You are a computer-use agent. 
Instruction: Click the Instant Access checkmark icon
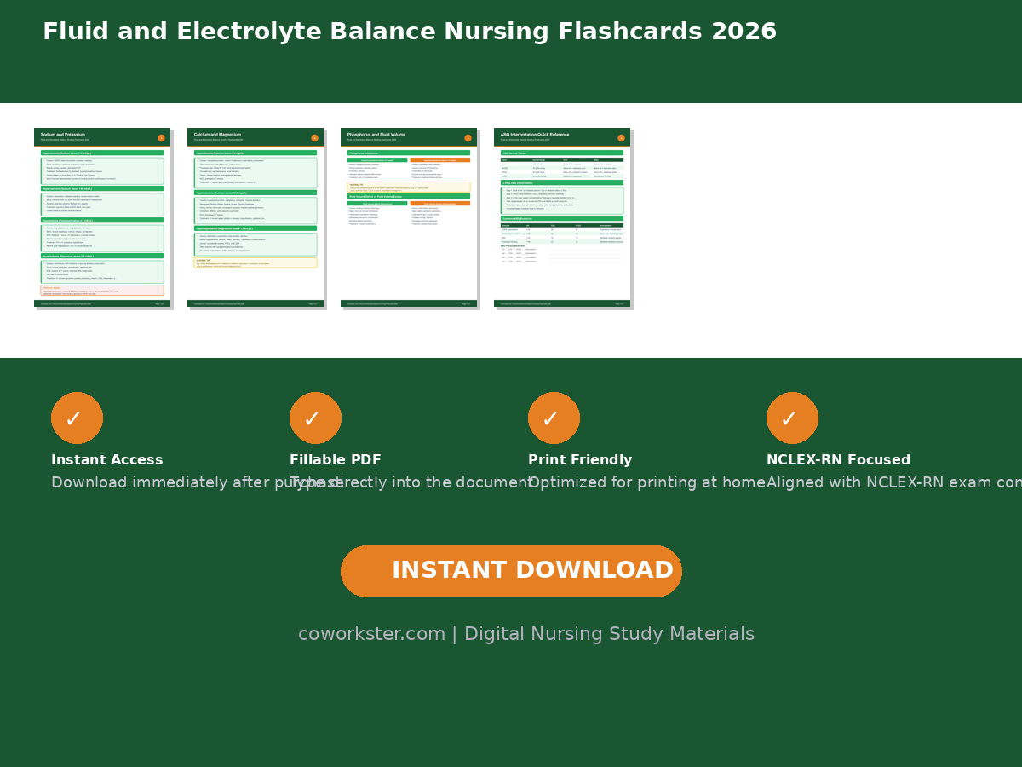(x=77, y=418)
